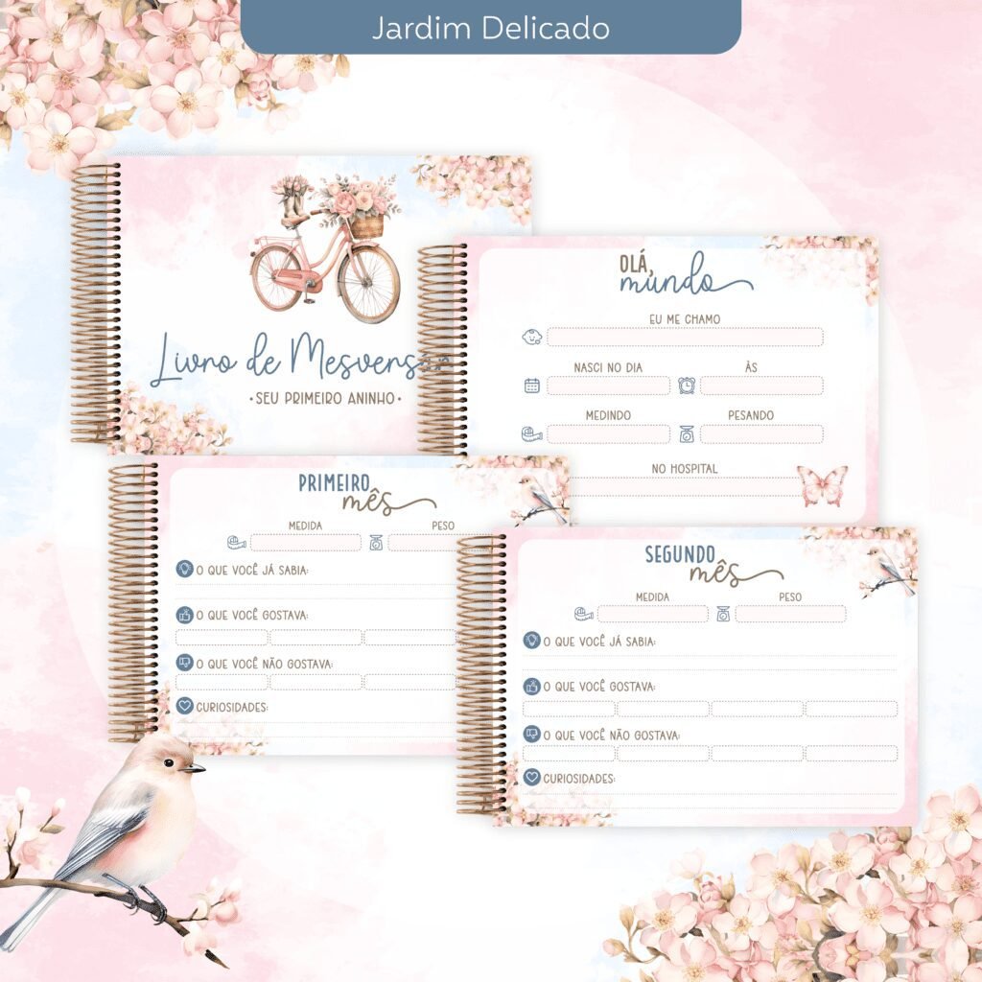Click the thumbs-down icon on the Segundo mês page

(x=531, y=735)
